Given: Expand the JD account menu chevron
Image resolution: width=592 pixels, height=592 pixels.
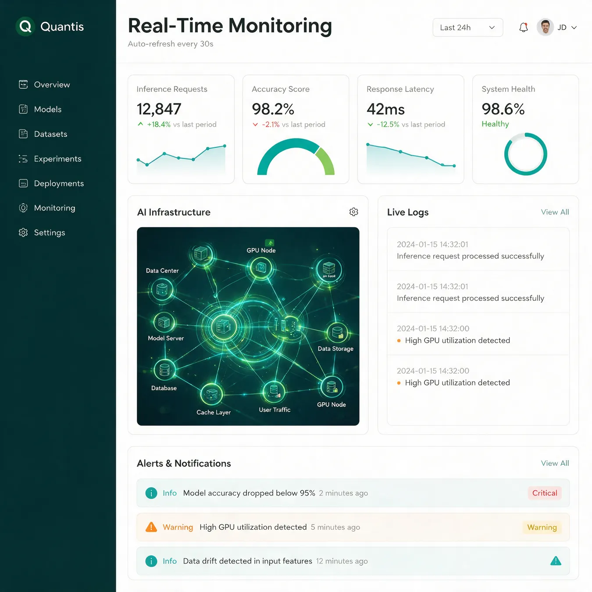Looking at the screenshot, I should pyautogui.click(x=574, y=28).
